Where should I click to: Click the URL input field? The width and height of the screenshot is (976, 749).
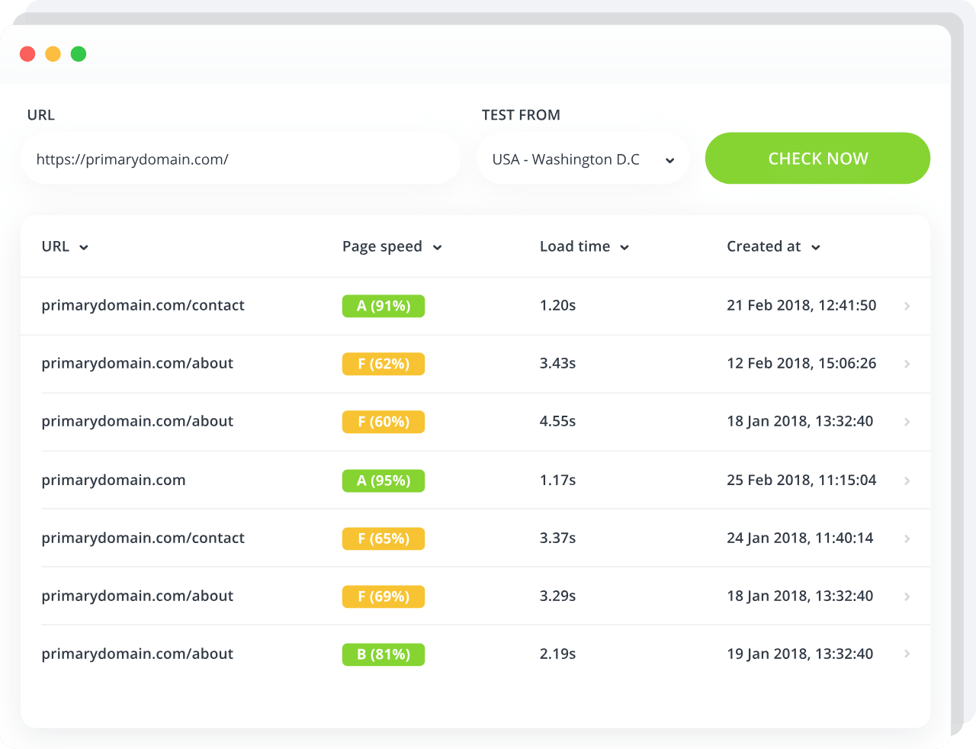tap(240, 159)
